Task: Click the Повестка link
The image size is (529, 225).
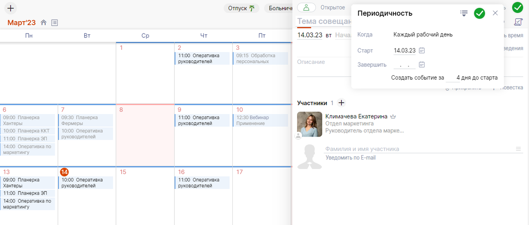Action: coord(511,88)
